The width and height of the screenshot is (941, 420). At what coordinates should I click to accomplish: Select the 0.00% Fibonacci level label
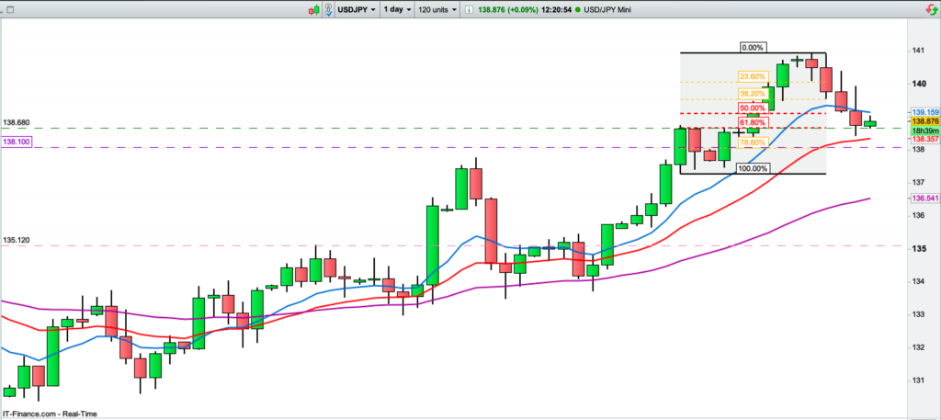pos(752,47)
